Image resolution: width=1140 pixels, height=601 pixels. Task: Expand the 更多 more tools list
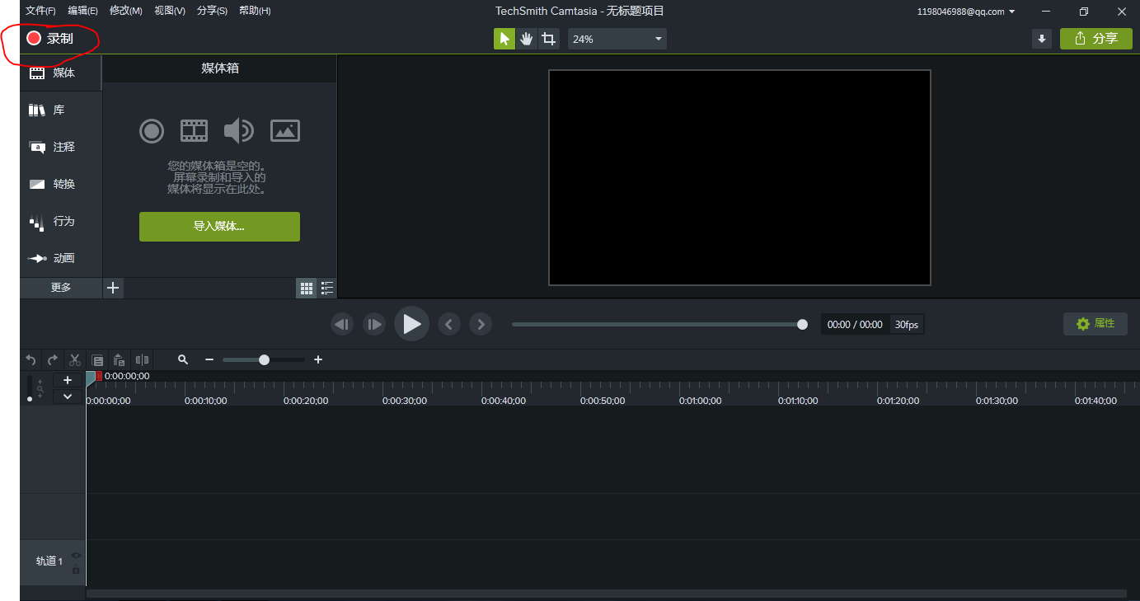(61, 288)
